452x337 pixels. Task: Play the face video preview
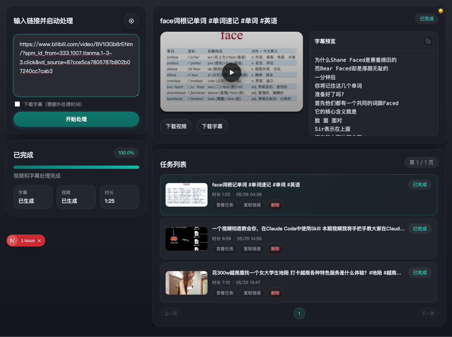click(231, 72)
